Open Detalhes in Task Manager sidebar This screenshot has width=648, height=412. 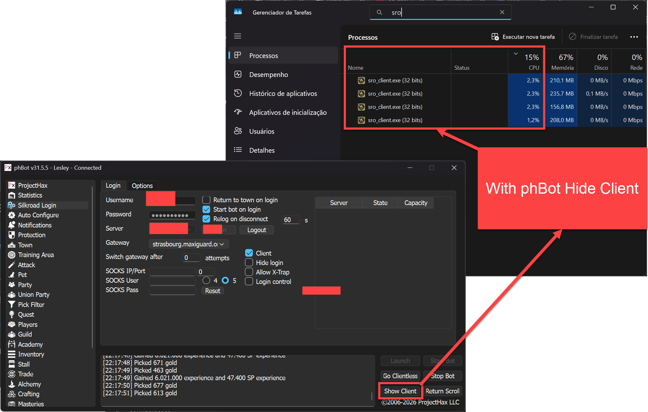262,150
